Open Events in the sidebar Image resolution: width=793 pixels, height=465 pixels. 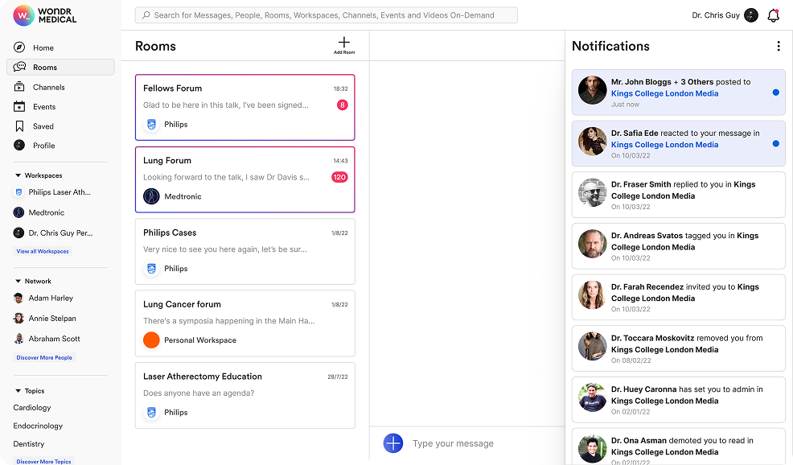43,107
